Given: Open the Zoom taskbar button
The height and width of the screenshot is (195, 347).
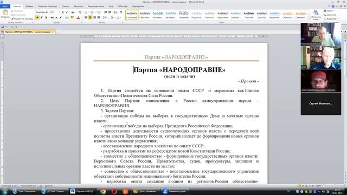Looking at the screenshot, I should coord(175,191).
